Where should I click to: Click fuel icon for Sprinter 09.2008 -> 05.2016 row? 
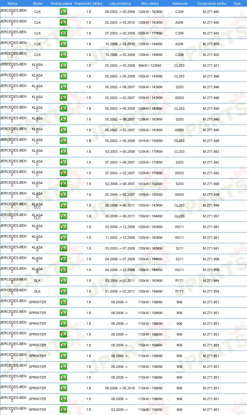tap(63, 388)
